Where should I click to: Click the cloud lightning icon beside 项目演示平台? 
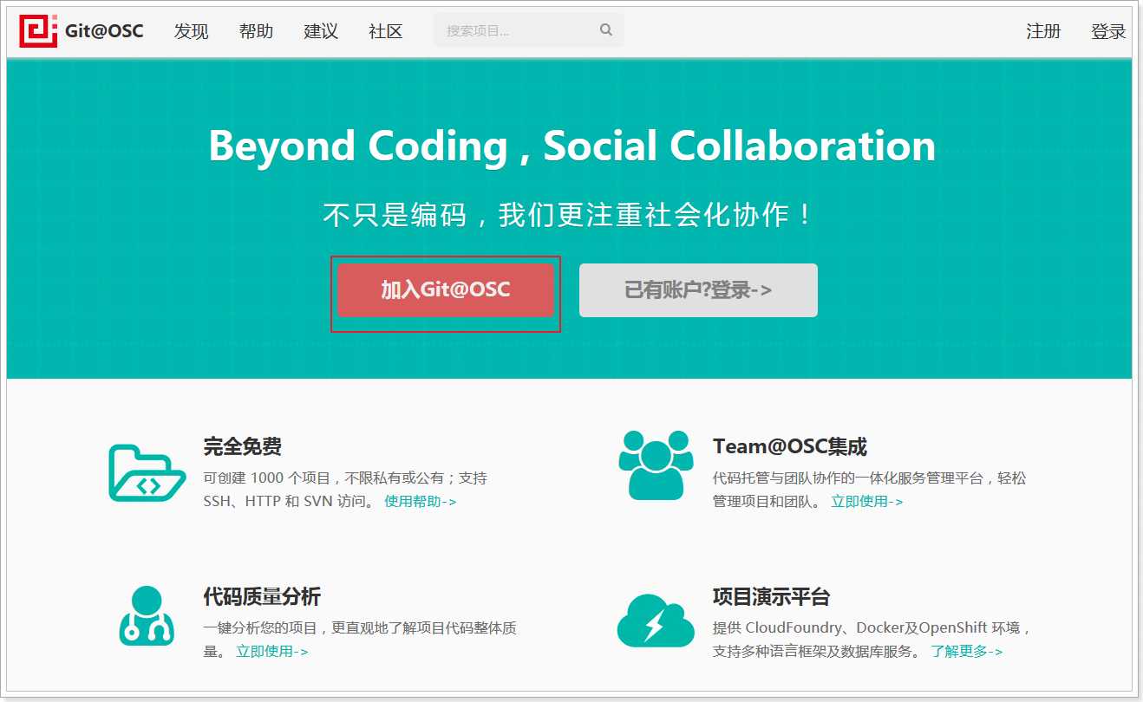click(x=656, y=620)
